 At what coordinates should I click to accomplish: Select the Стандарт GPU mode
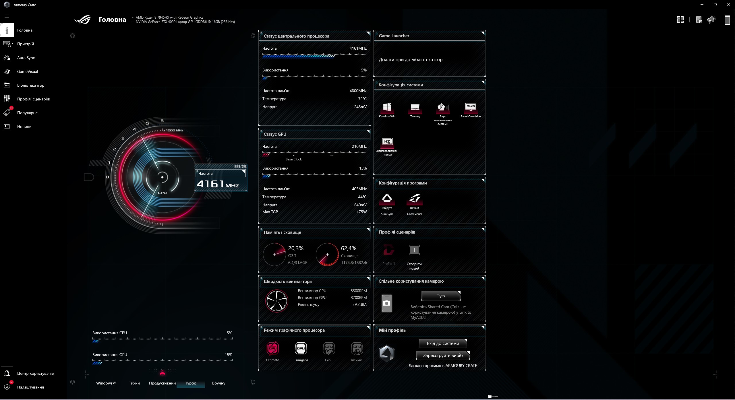(x=301, y=349)
